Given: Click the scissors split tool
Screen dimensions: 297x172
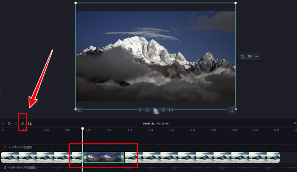Looking at the screenshot, I should [x=22, y=123].
